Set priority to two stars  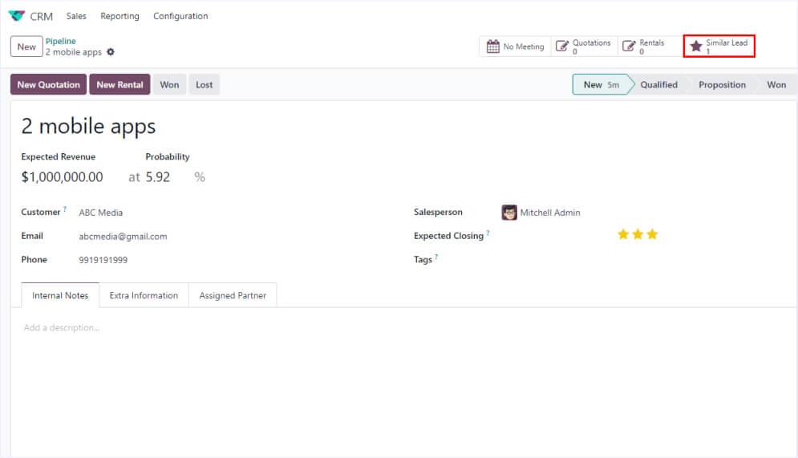pos(638,234)
